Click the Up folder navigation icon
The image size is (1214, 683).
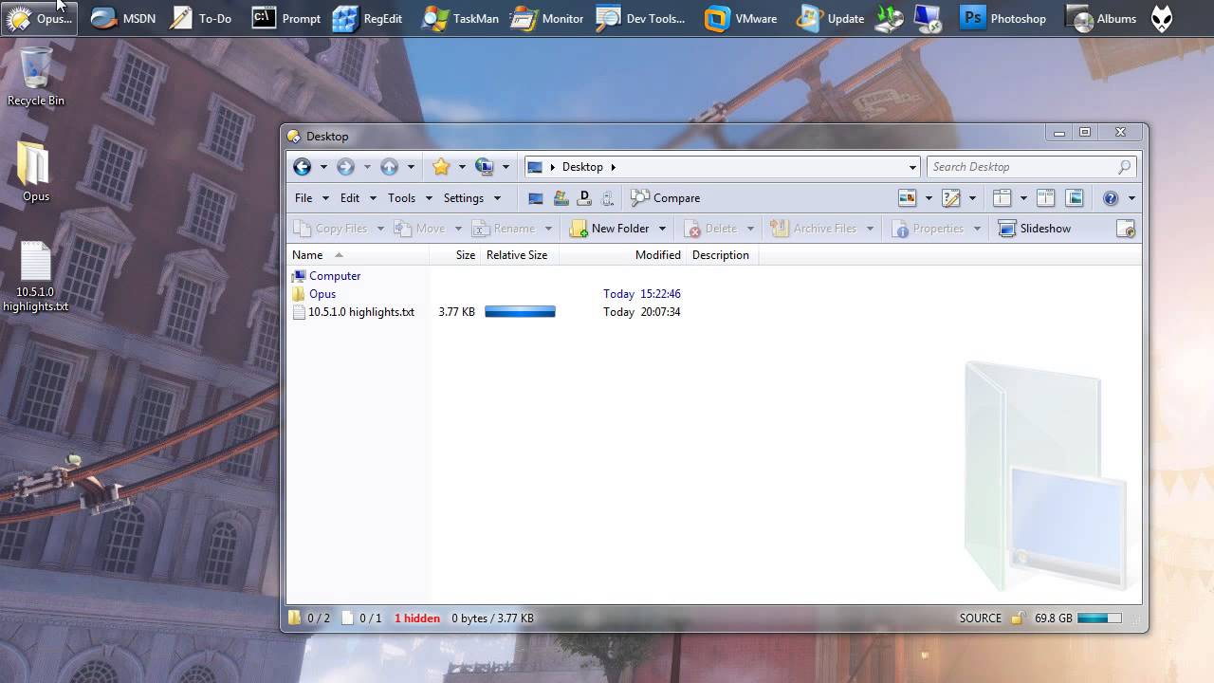389,167
